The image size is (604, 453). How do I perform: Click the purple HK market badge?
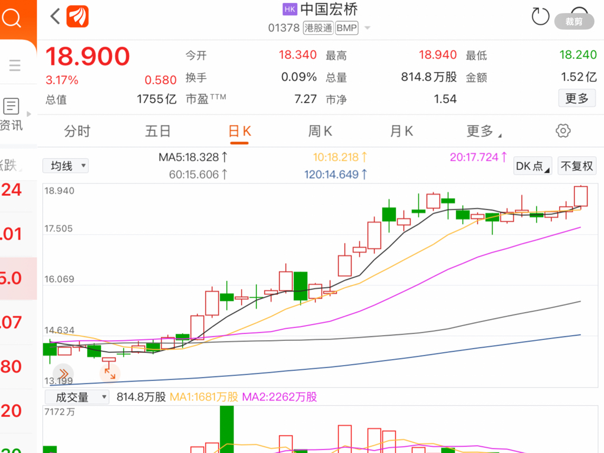[x=290, y=9]
